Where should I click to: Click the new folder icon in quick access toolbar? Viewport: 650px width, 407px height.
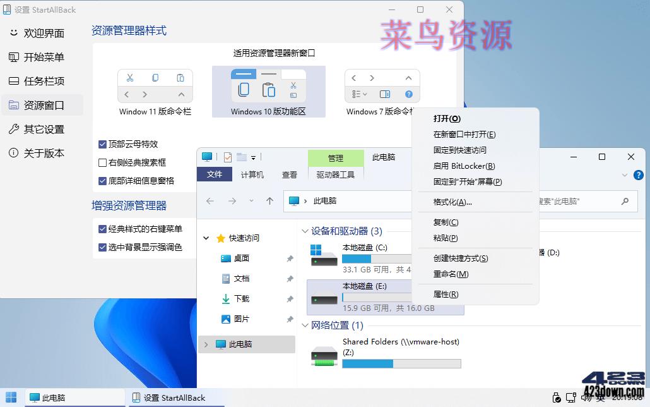point(242,157)
